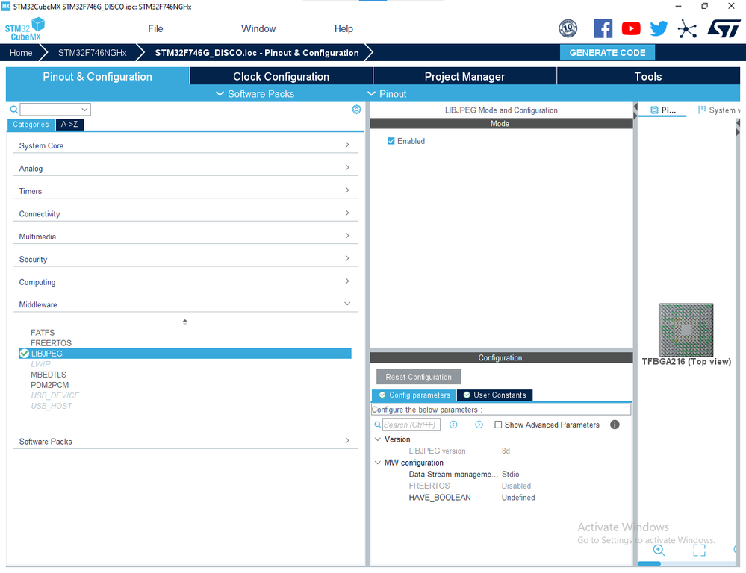The image size is (746, 573).
Task: Zoom in on the pinout view
Action: click(x=659, y=550)
